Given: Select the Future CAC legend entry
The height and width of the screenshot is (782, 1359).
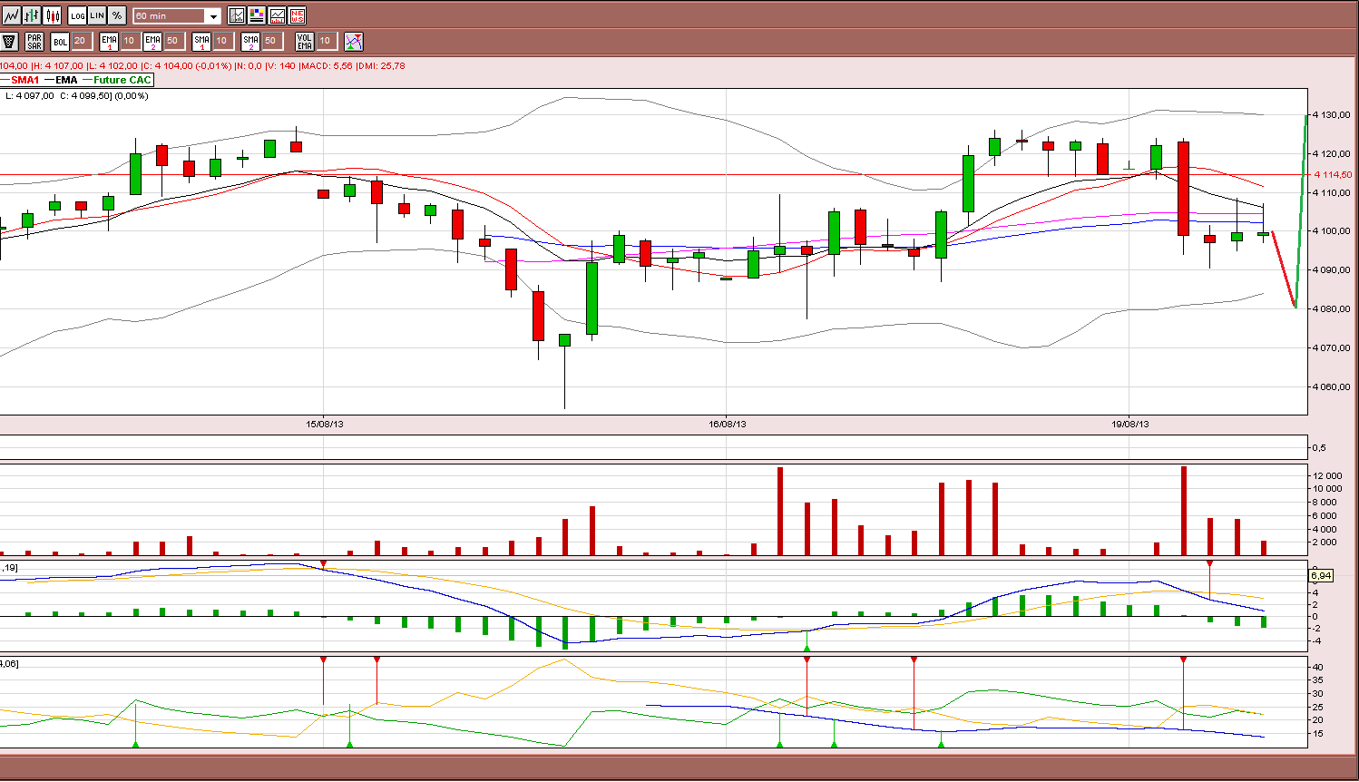Looking at the screenshot, I should click(117, 80).
